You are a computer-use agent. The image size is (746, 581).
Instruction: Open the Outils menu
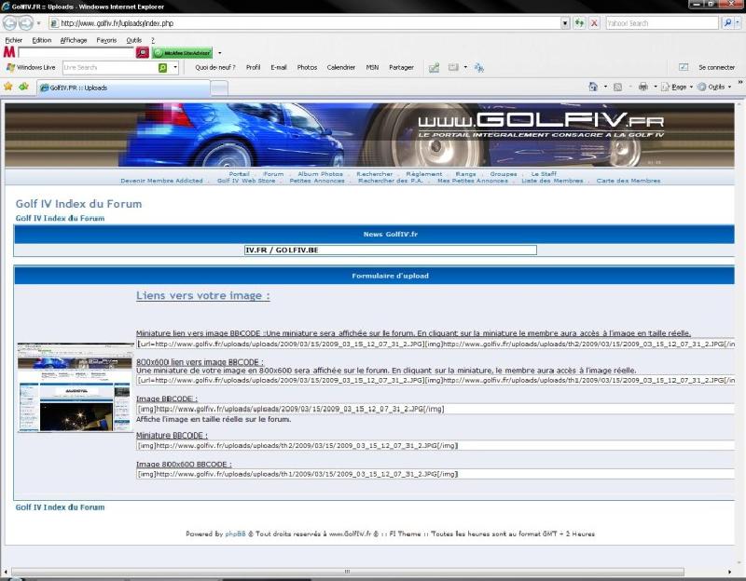[x=133, y=40]
